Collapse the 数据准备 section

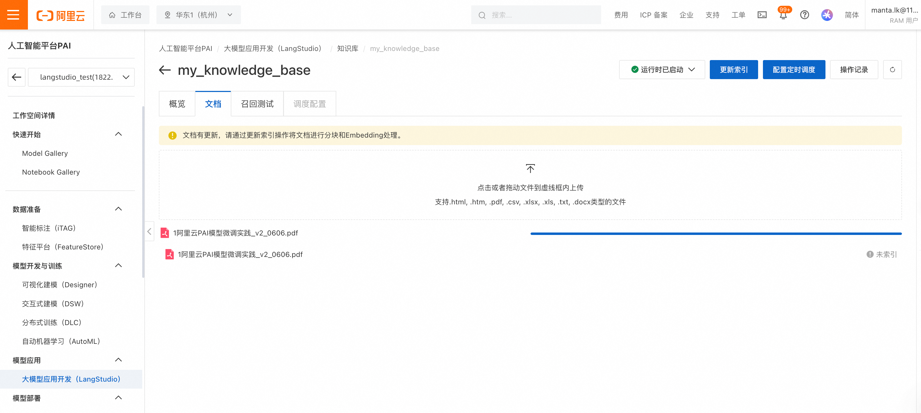pos(118,209)
